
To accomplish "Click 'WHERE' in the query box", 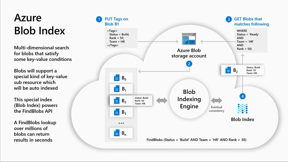I will 242,31.
